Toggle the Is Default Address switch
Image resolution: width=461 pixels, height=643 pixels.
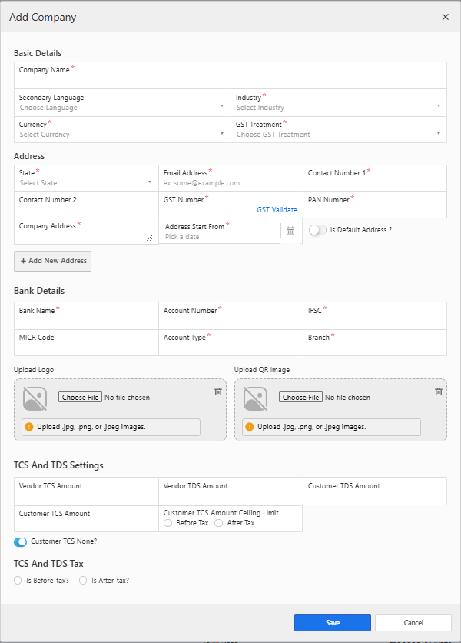point(317,230)
